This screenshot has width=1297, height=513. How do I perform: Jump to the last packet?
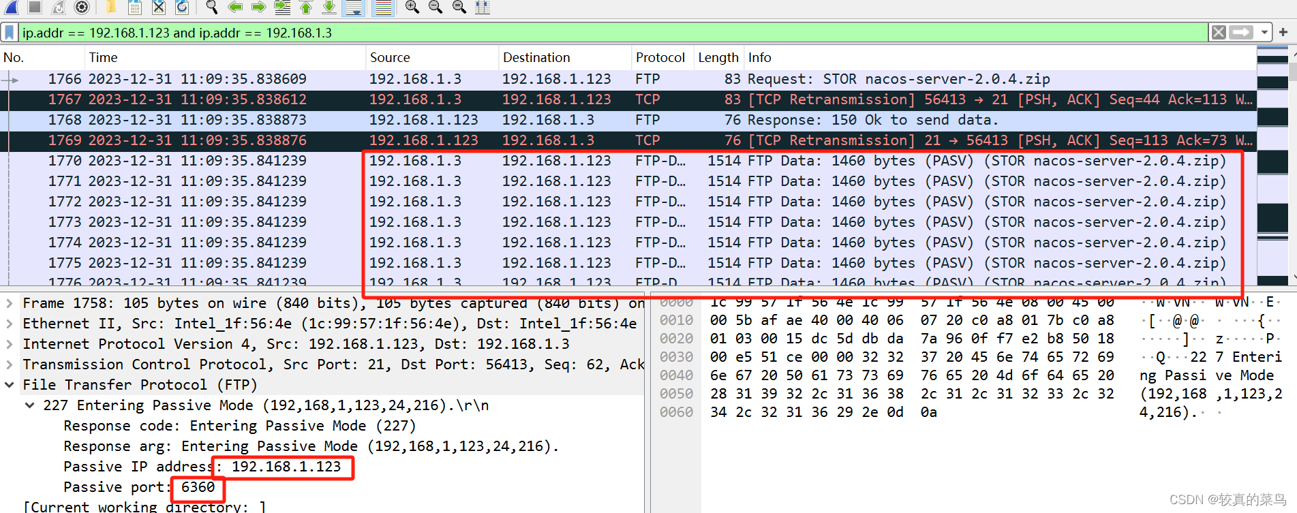point(329,7)
